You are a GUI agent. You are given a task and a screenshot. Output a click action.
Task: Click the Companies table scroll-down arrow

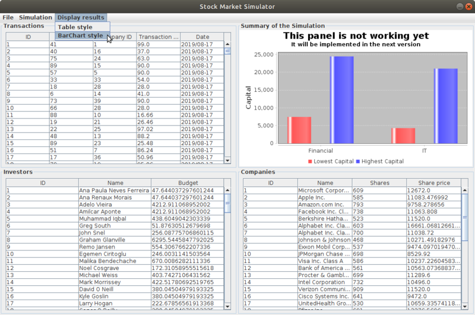tap(465, 304)
